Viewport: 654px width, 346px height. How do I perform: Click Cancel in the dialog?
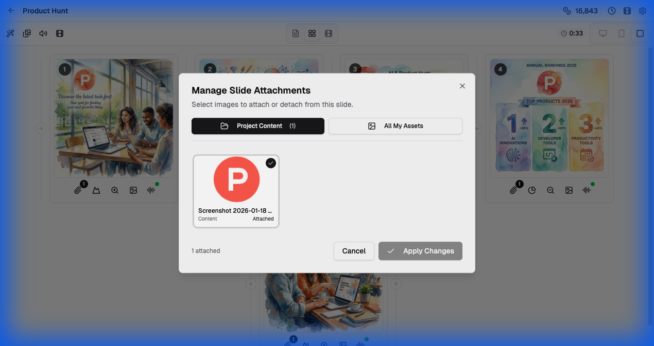tap(354, 251)
